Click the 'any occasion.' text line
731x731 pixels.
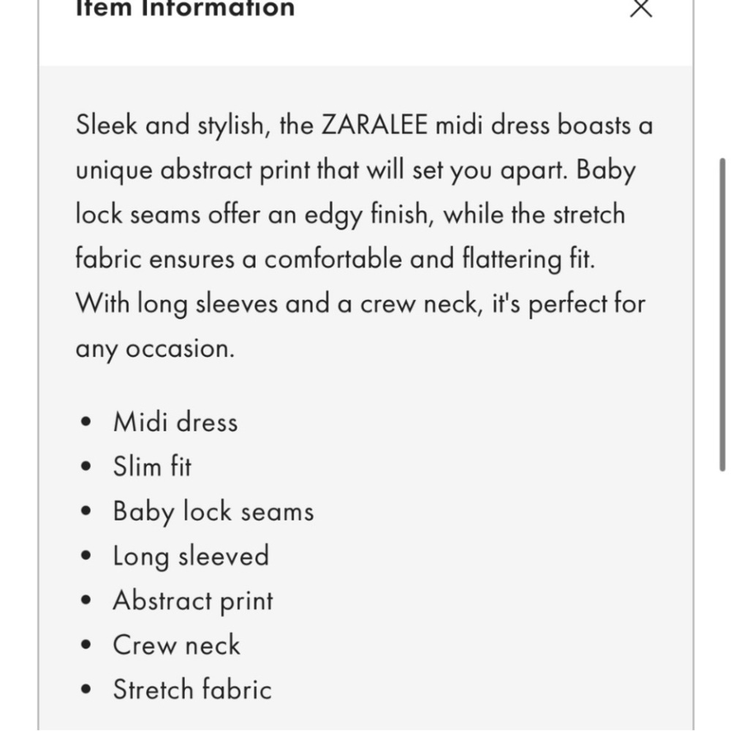[155, 349]
